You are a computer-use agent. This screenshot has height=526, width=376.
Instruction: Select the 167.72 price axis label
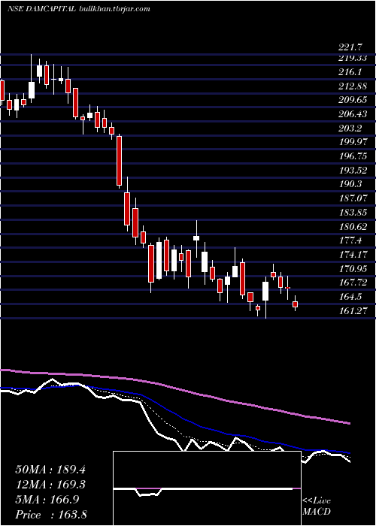[x=353, y=283]
